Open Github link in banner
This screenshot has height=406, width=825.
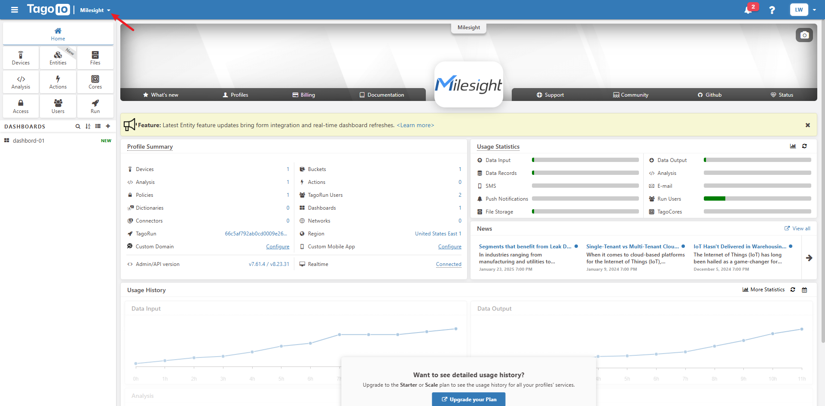tap(709, 95)
